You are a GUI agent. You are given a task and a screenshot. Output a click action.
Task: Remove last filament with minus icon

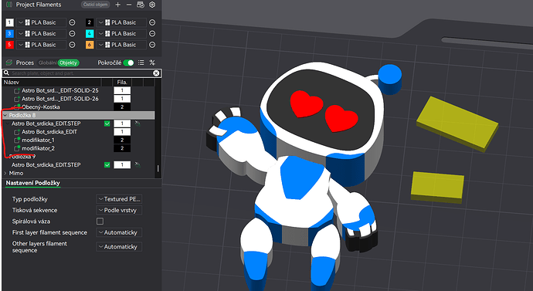coord(129,5)
